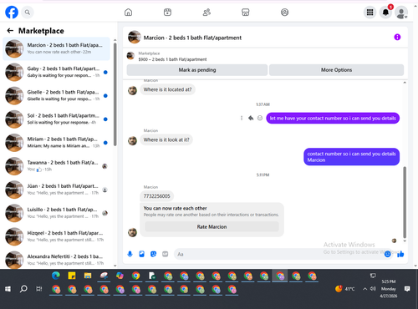Open Sol conversation in list

[56, 119]
